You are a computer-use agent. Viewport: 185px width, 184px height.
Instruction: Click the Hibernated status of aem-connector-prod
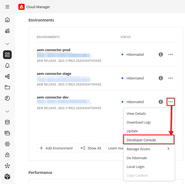click(x=135, y=54)
